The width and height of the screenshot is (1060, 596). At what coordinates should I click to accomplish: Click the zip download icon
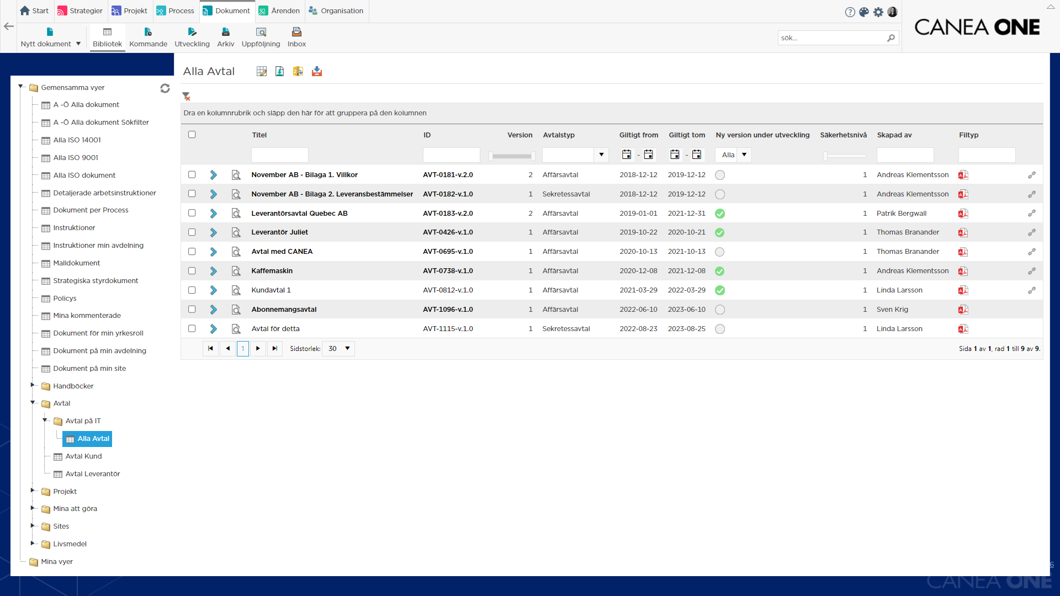[x=298, y=71]
